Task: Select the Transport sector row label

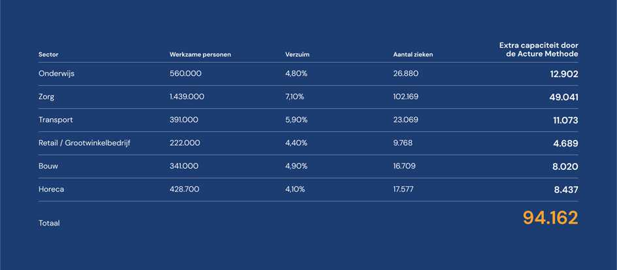Action: click(55, 120)
